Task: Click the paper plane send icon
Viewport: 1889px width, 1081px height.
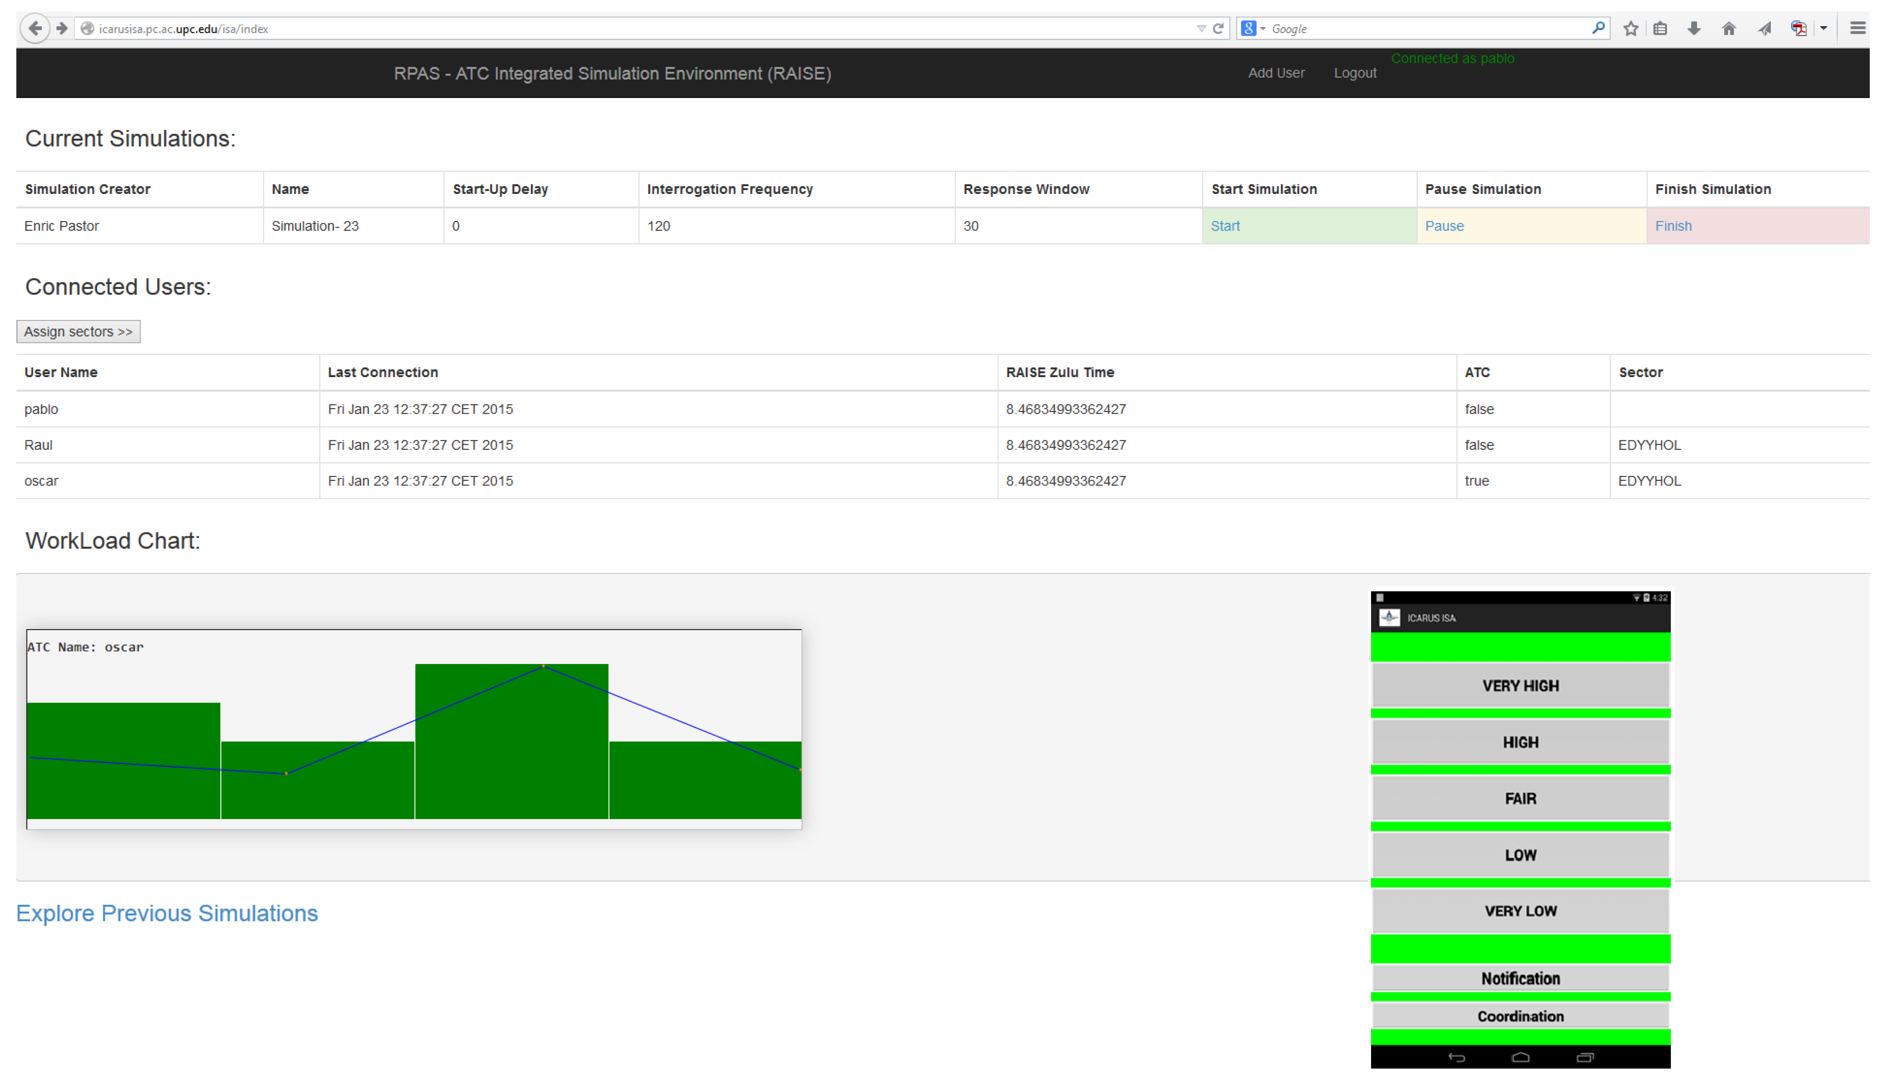Action: point(1764,28)
